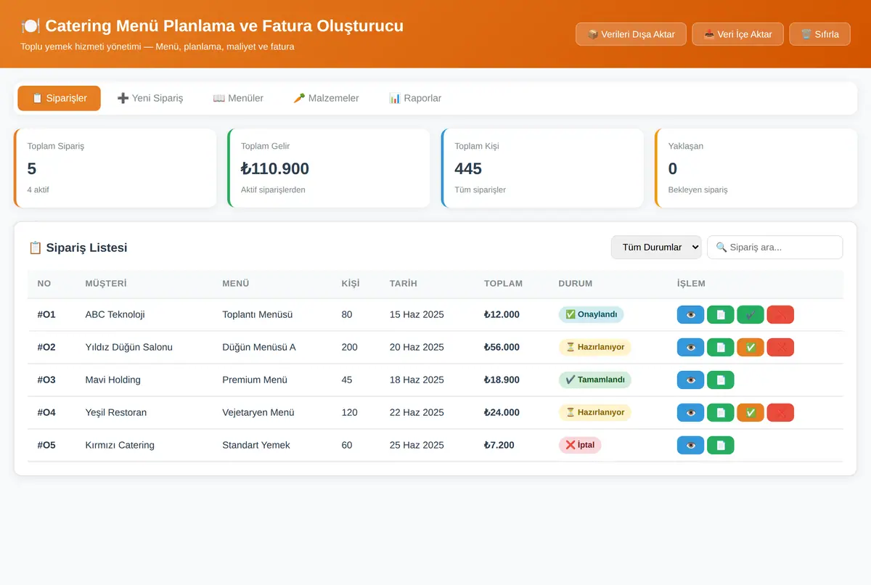This screenshot has height=585, width=871.
Task: Switch to the Siparişler tab
Action: pyautogui.click(x=60, y=98)
